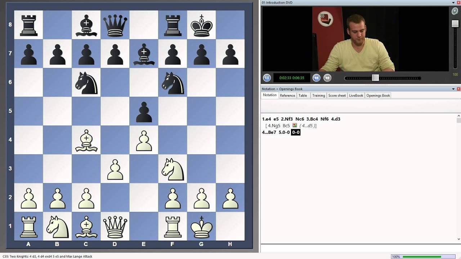This screenshot has height=259, width=461.
Task: Fast-forward the video playback
Action: coord(327,78)
